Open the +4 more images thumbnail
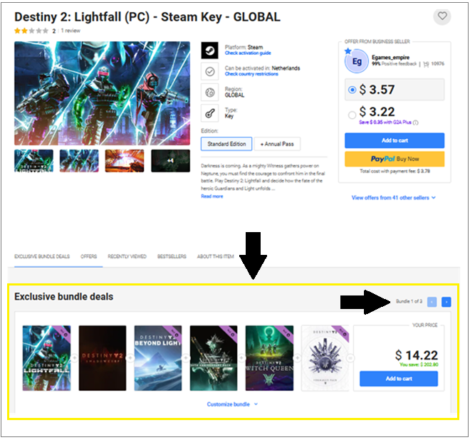Screen dimensions: 470x440 coord(170,161)
